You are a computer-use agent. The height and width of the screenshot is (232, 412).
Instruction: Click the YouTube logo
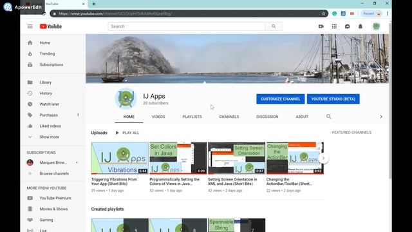[51, 26]
